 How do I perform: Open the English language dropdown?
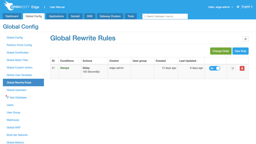(247, 7)
